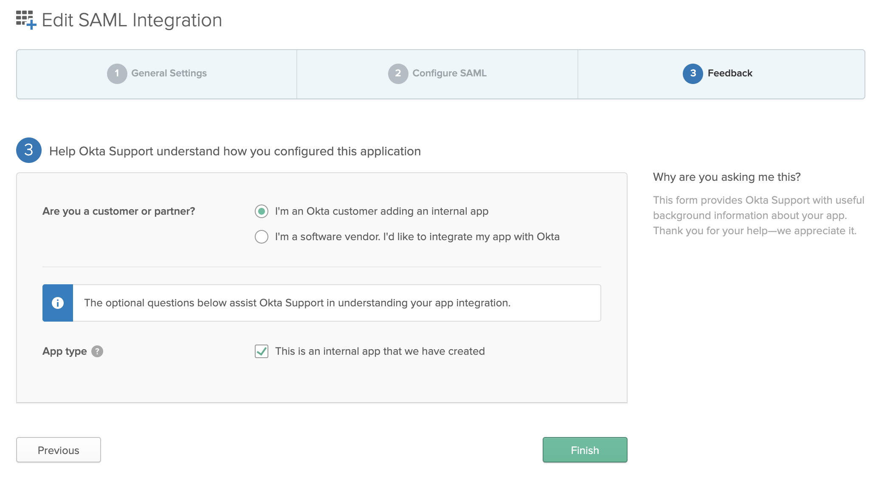Click 'I'm an Okta customer adding' label text
Screen dimensions: 873x482
point(382,211)
